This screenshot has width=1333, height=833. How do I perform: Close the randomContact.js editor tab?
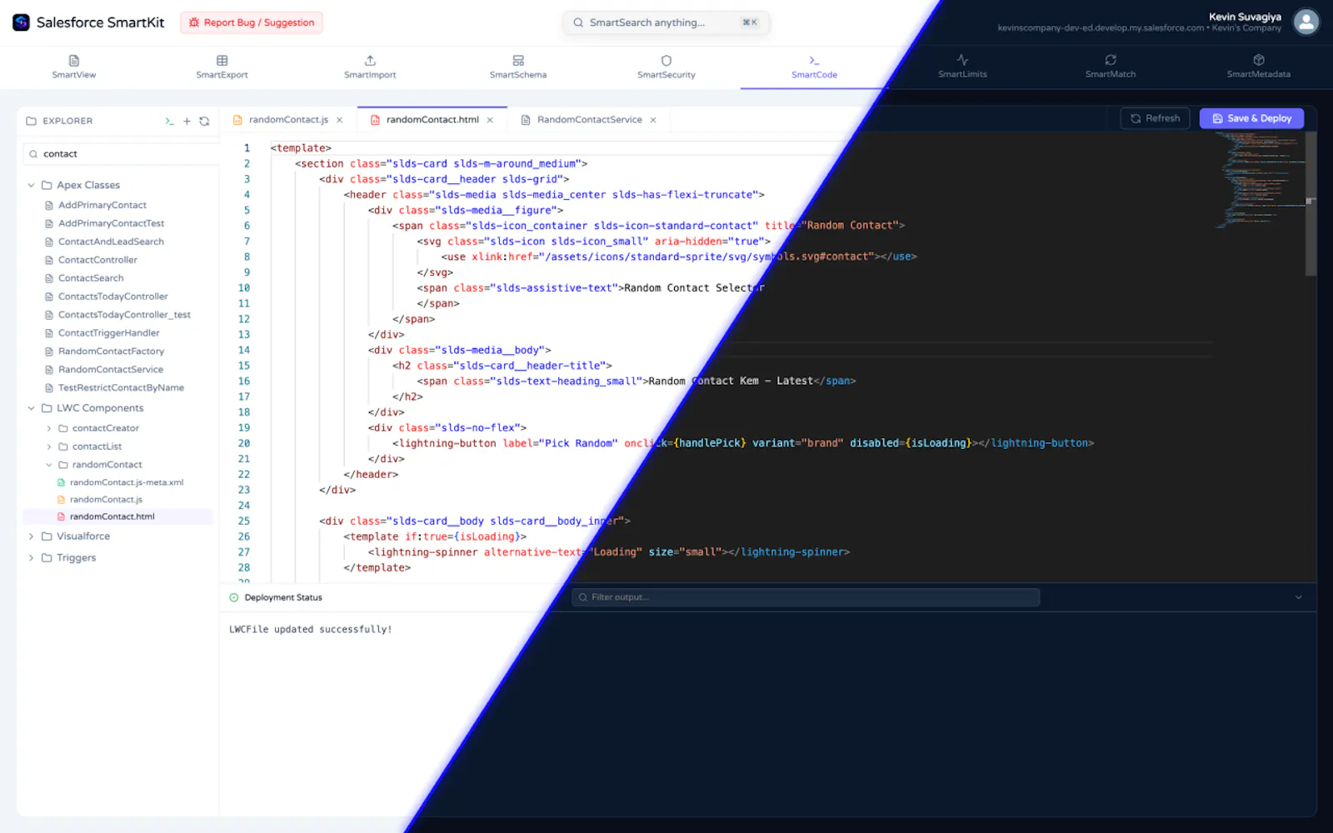point(339,120)
